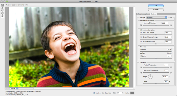The width and height of the screenshot is (177, 96).
Task: Click the OK button
Action: pos(156,6)
